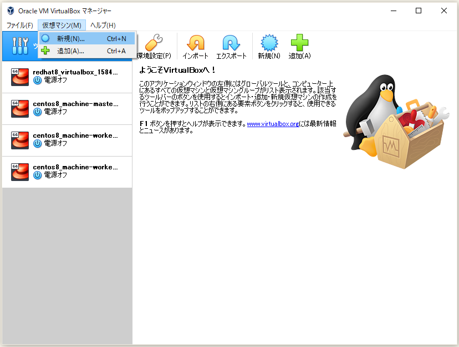Click the green plus icon beside 追加(A)... menu entry

45,51
